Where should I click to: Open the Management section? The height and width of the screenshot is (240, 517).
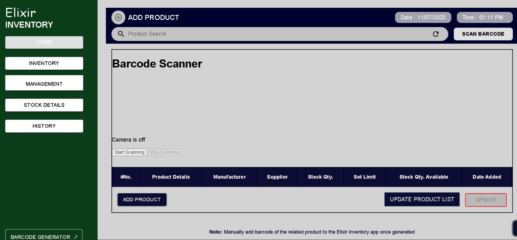click(x=44, y=84)
